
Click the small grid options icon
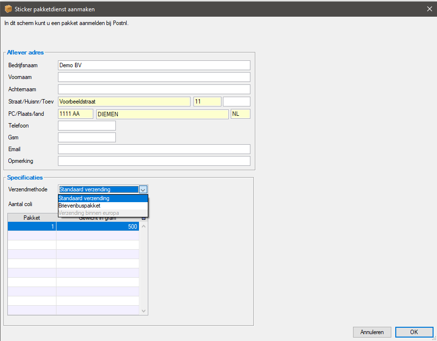pyautogui.click(x=143, y=218)
